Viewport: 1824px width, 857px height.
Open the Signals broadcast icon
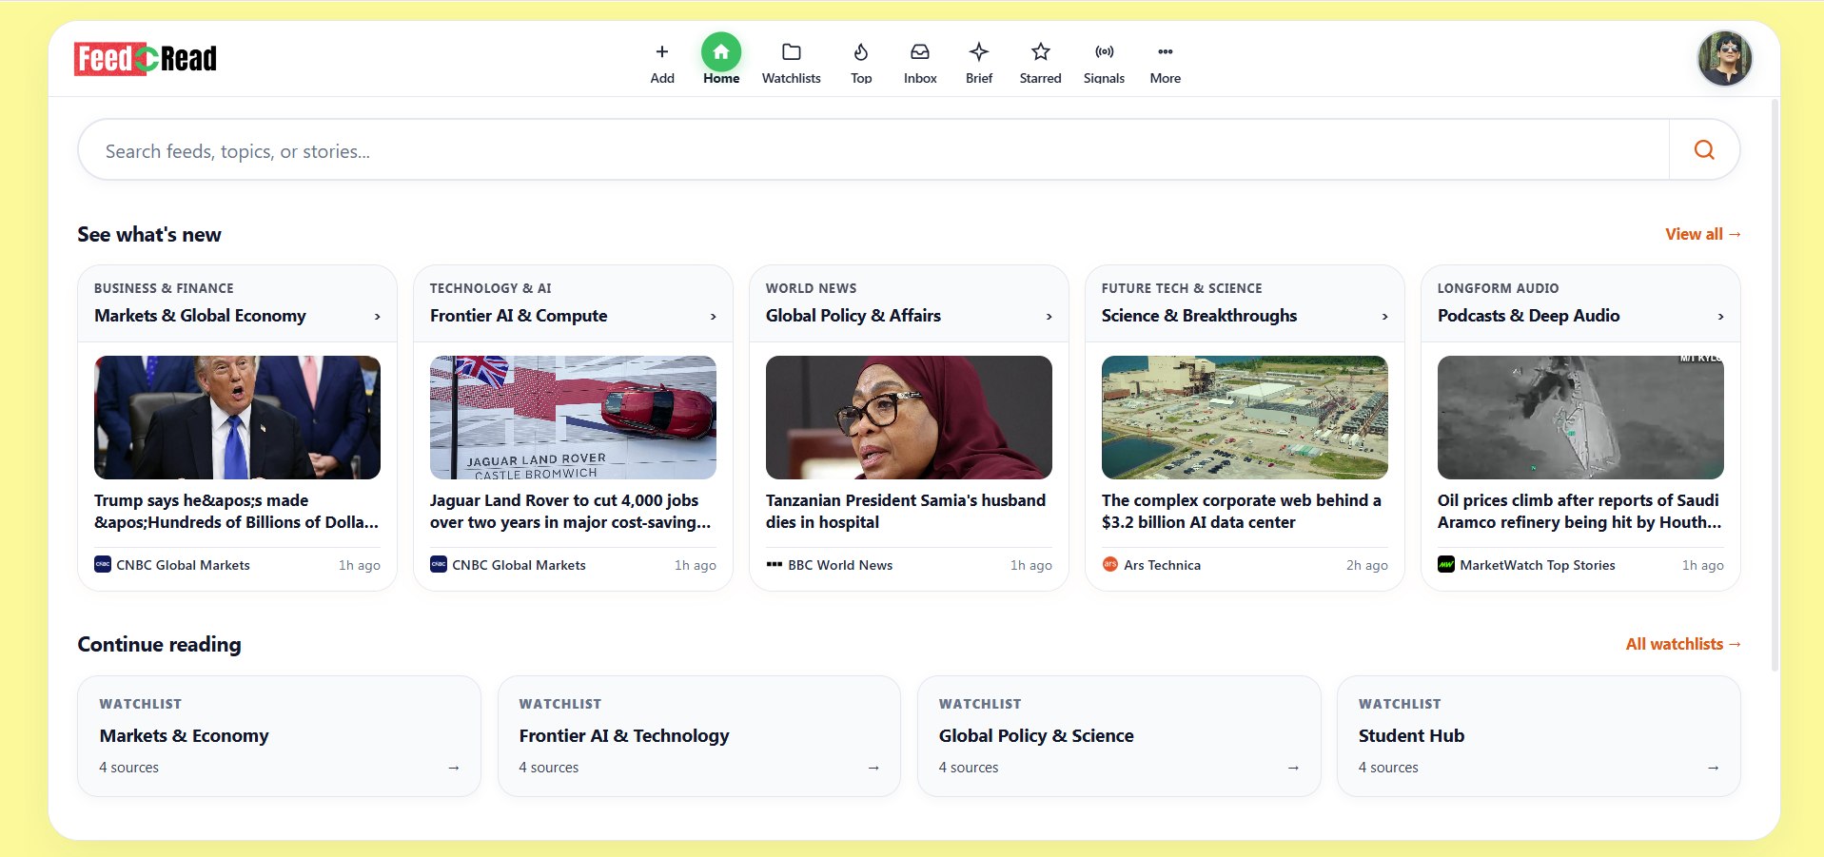pyautogui.click(x=1105, y=51)
